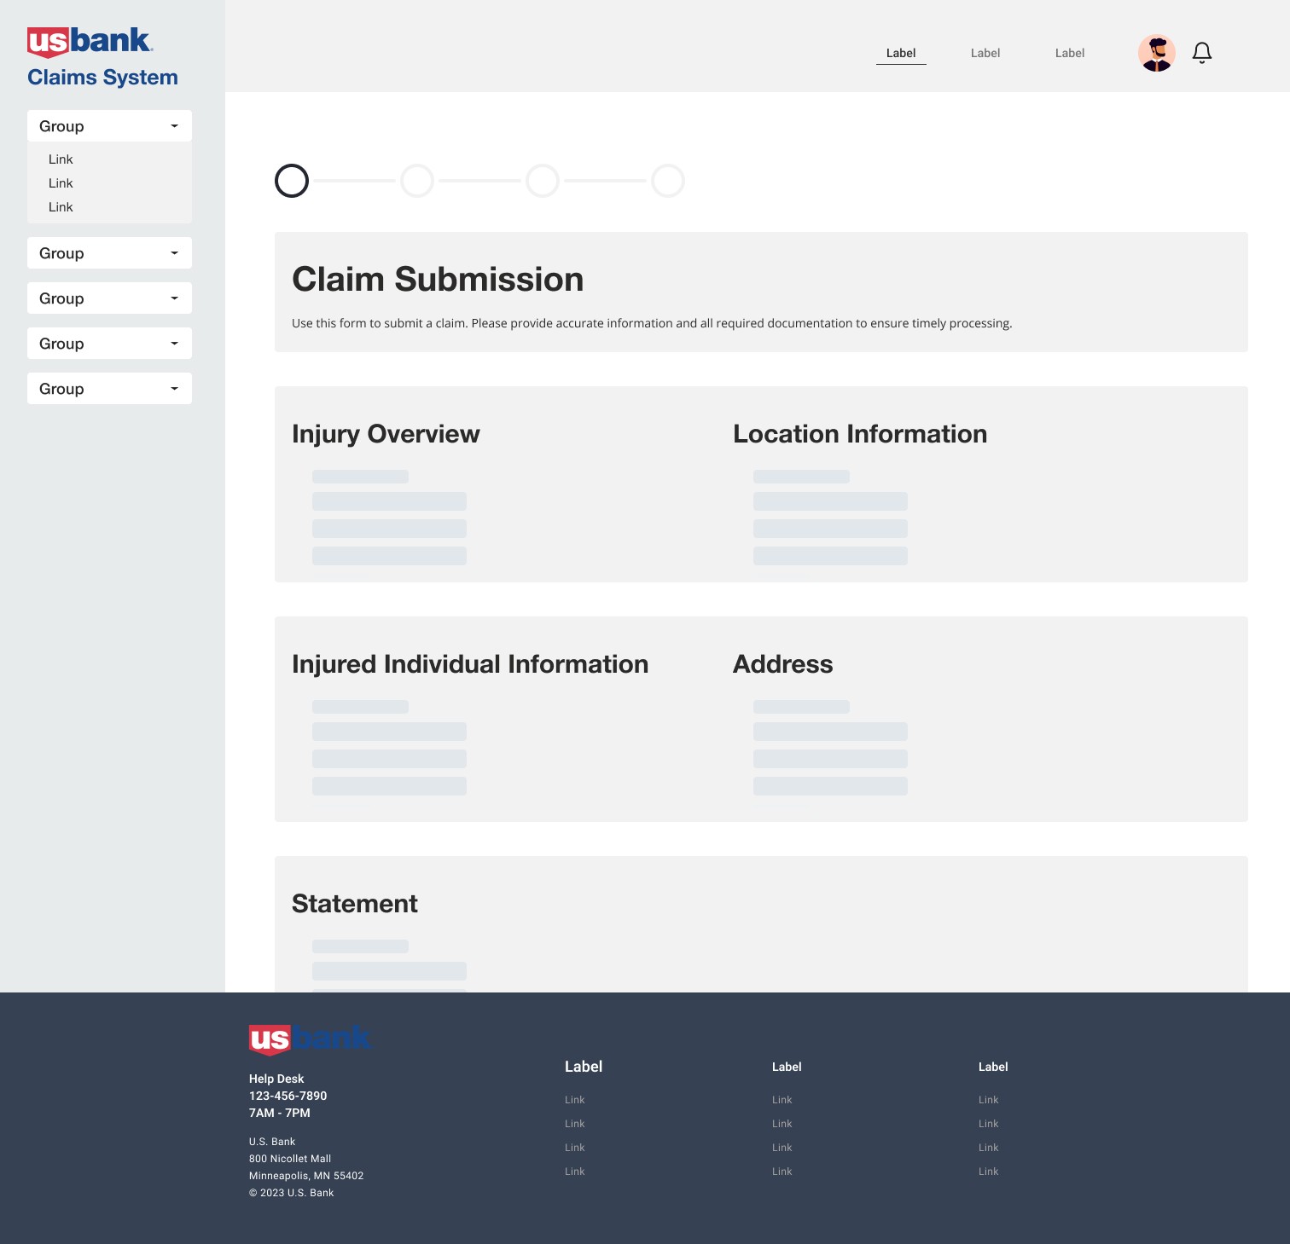Open first Link under expanded Group

(61, 159)
